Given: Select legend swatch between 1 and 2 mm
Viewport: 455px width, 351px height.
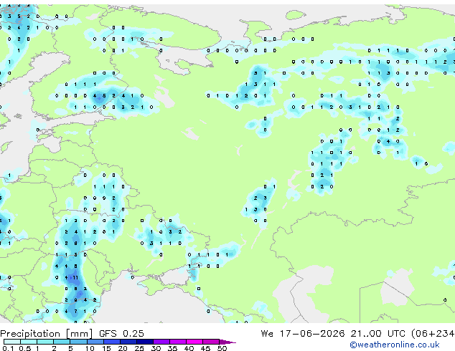Looking at the screenshot, I should [x=45, y=342].
